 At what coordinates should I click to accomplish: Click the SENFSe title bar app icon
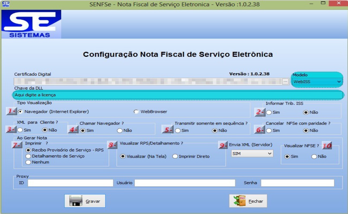6,4
